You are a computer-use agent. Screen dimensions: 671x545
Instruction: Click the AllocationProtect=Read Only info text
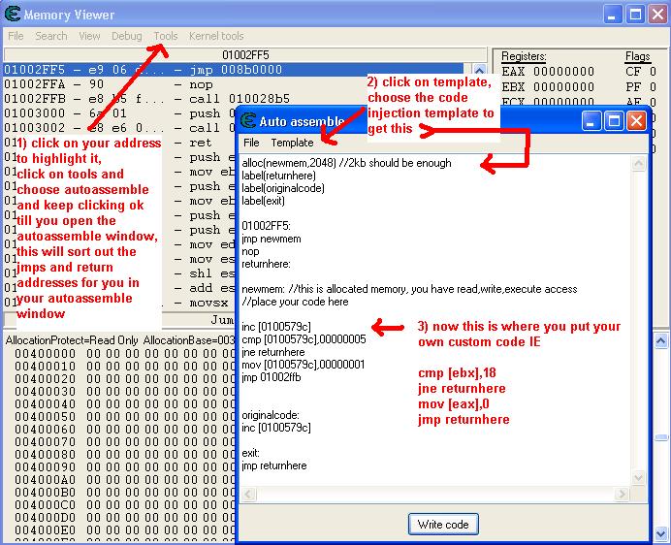point(72,340)
